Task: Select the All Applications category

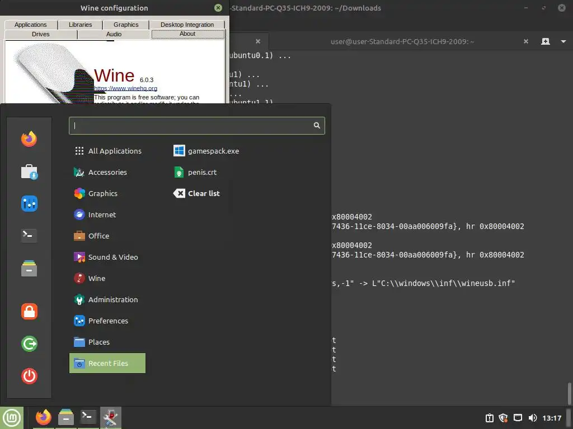Action: pyautogui.click(x=107, y=151)
